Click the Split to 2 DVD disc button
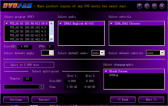 pyautogui.click(x=29, y=65)
